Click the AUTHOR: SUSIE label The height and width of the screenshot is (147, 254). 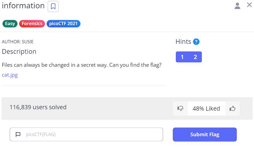pyautogui.click(x=18, y=42)
